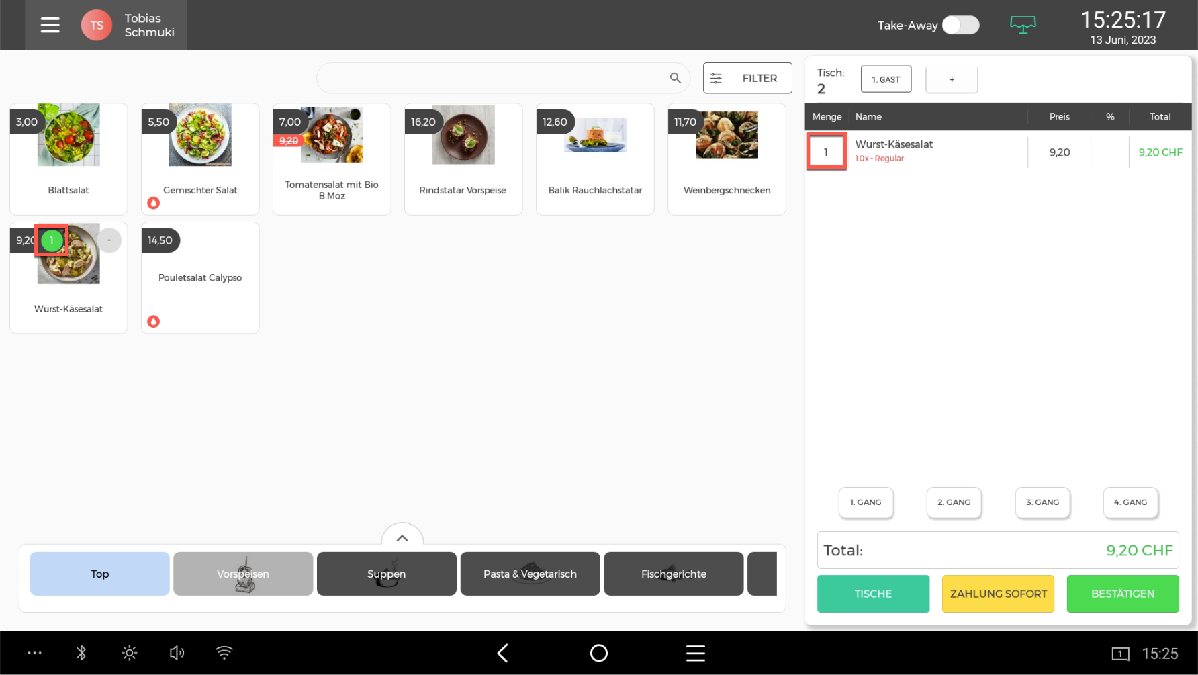Click the Menge column header
This screenshot has width=1198, height=675.
827,116
